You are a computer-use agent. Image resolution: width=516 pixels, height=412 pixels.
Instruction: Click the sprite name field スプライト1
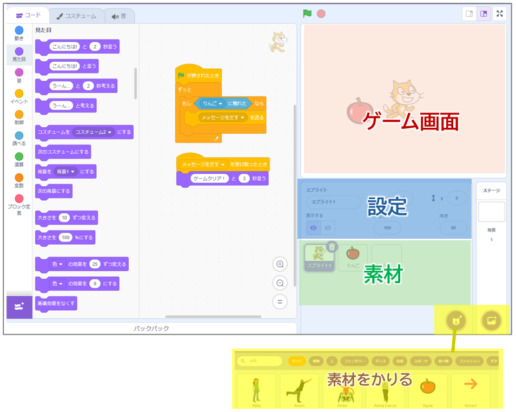click(333, 202)
